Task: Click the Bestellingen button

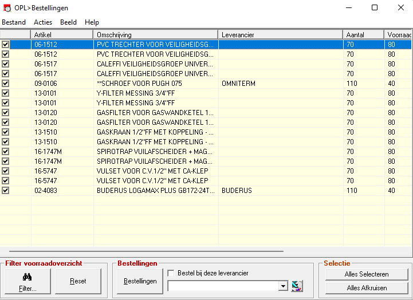Action: (140, 281)
